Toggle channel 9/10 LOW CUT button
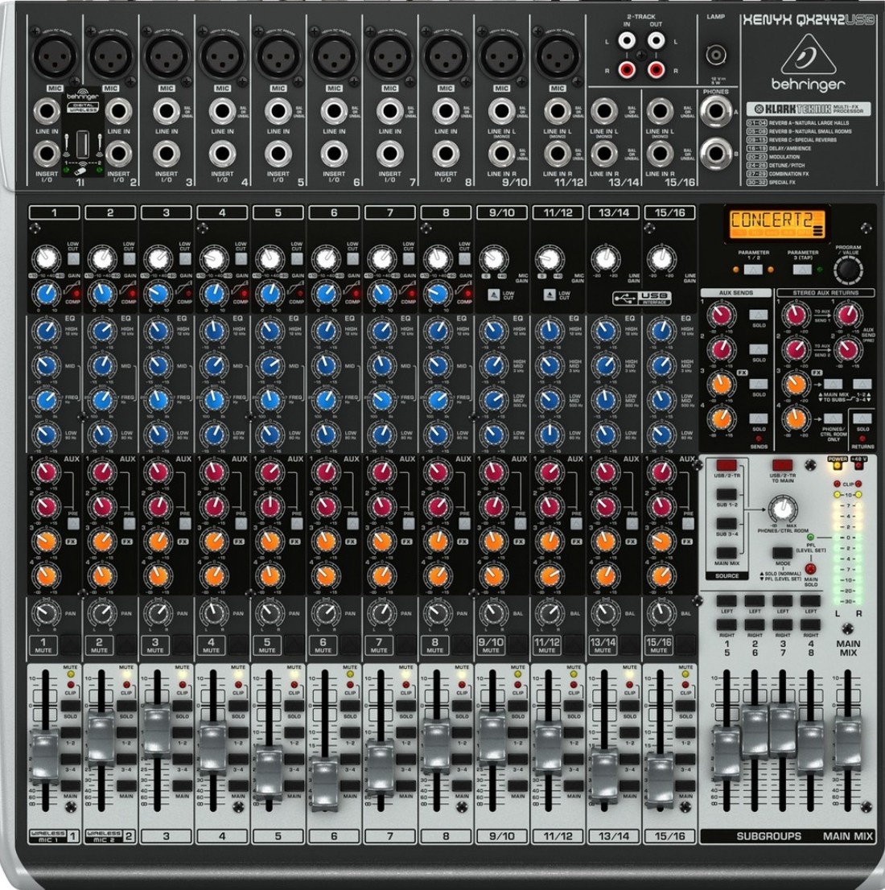The image size is (885, 890). click(x=494, y=295)
